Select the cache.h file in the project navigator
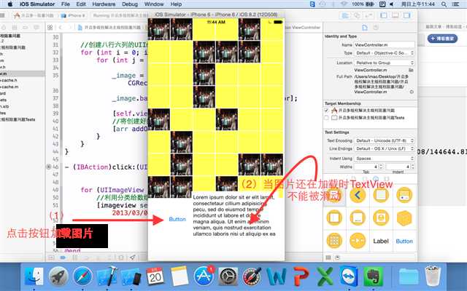 point(9,80)
